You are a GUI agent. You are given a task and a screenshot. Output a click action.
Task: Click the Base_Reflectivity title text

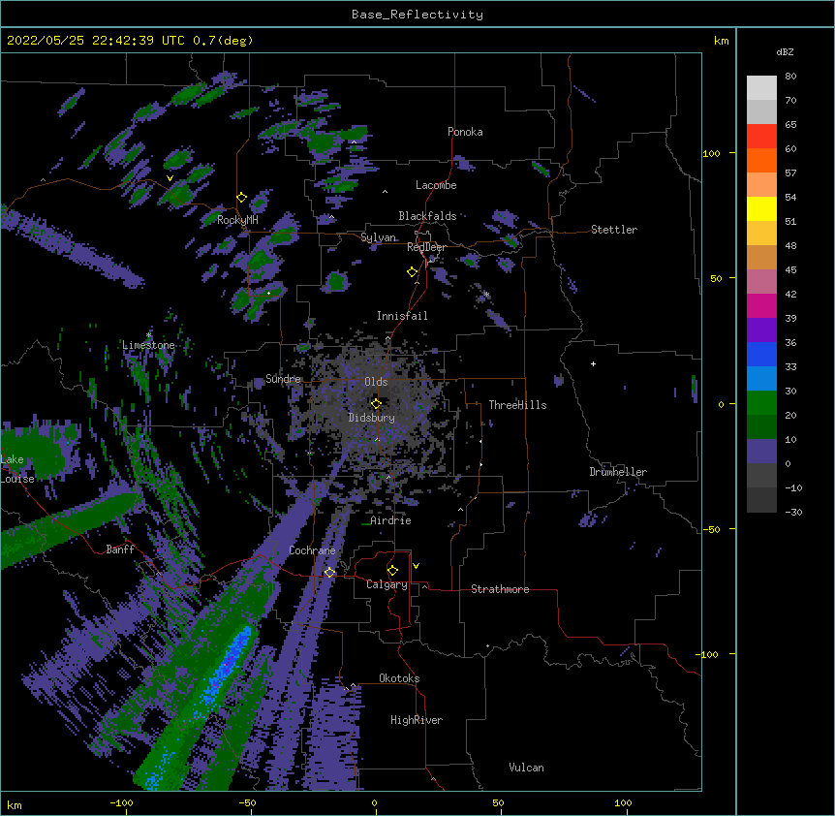pos(417,15)
